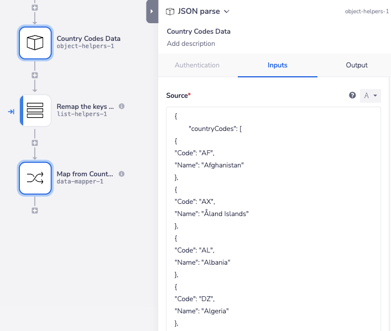Viewport: 391px width, 331px height.
Task: Add a step below Country Codes Data
Action: [x=35, y=75]
